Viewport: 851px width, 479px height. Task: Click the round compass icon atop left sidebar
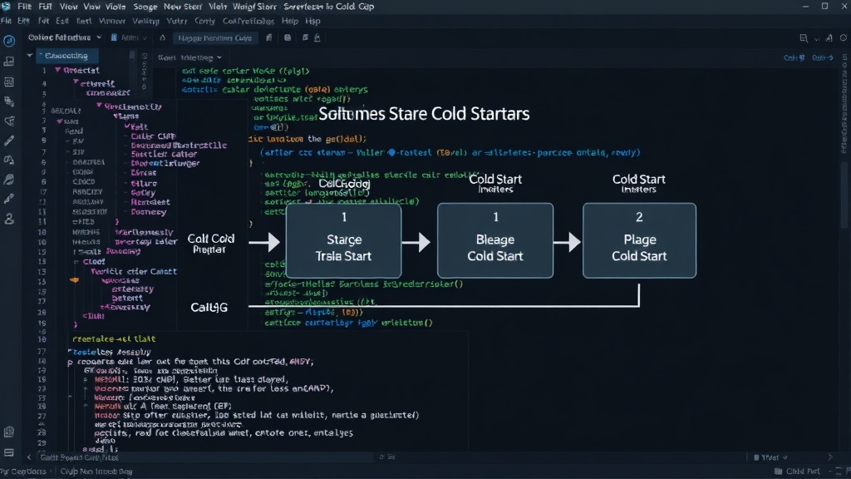(x=9, y=42)
